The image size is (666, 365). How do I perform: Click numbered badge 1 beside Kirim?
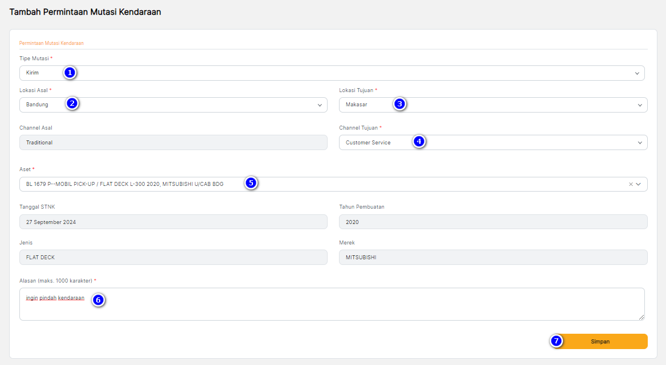pos(70,73)
